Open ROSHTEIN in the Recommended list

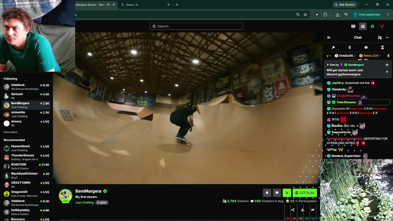pos(26,166)
